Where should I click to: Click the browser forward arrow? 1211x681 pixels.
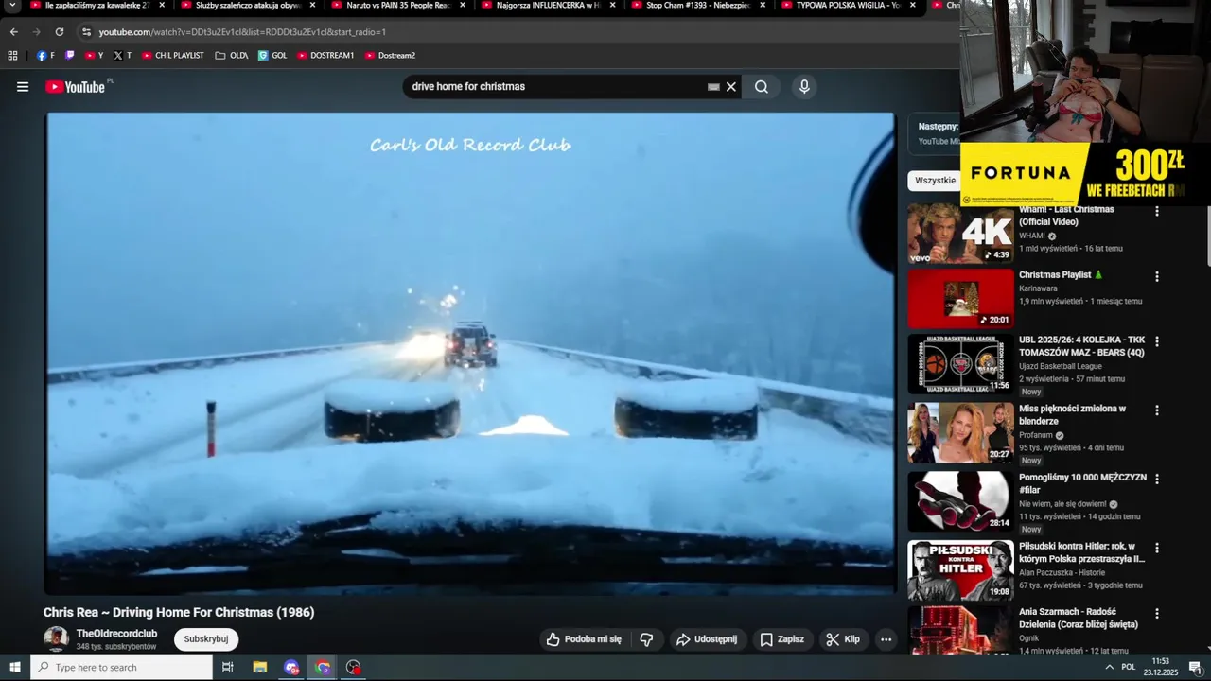pyautogui.click(x=36, y=31)
